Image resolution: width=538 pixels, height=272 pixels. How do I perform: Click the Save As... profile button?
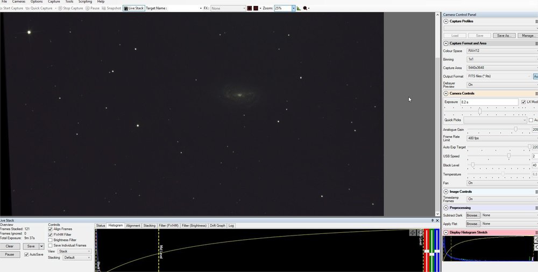504,35
